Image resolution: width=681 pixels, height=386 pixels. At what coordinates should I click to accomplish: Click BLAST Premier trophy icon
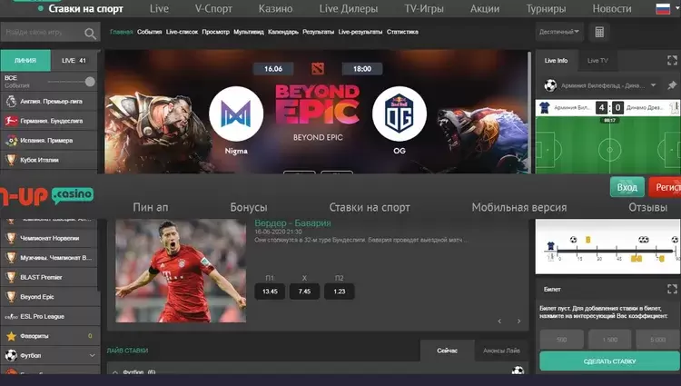coord(11,277)
